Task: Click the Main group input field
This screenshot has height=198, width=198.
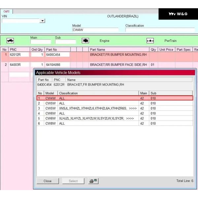Action: click(x=40, y=42)
